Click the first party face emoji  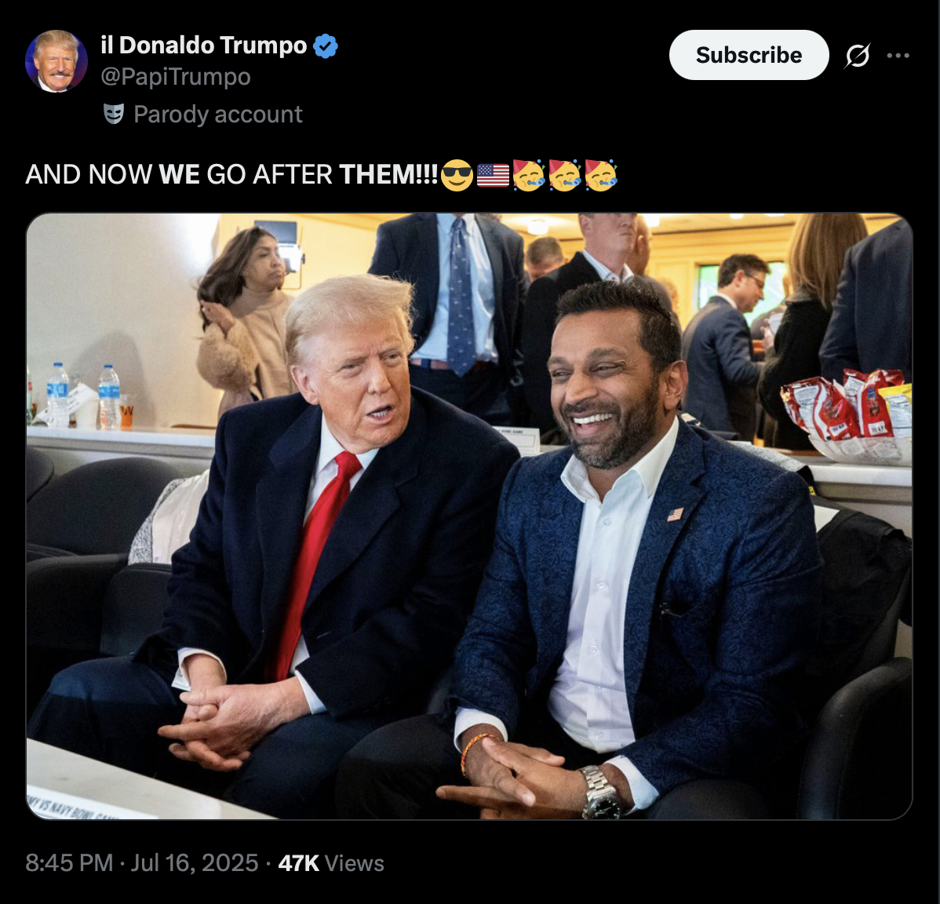click(x=528, y=175)
